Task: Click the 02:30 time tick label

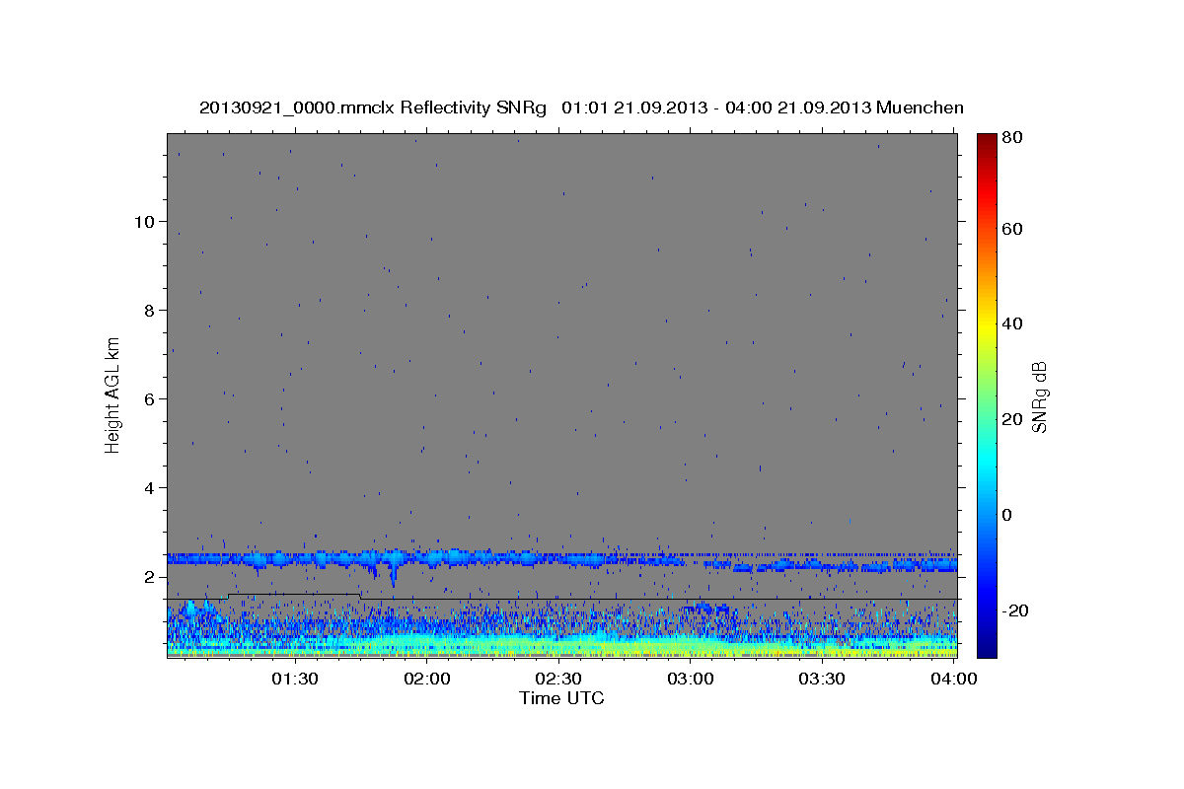Action: tap(559, 679)
